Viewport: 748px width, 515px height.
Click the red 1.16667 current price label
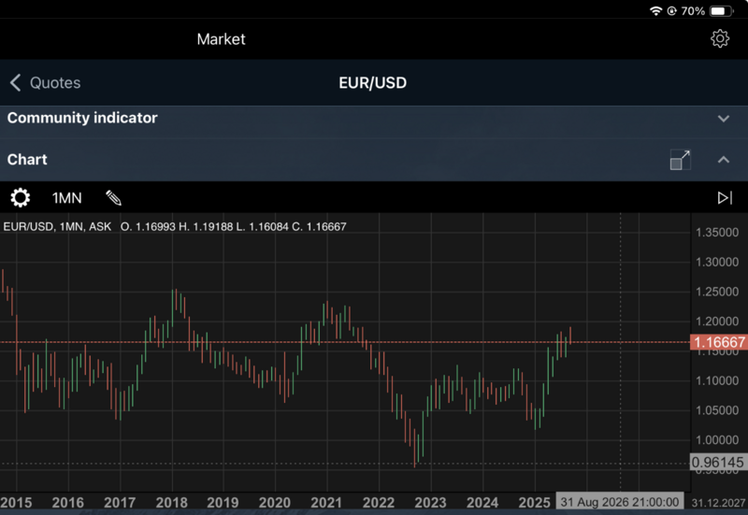pos(718,343)
